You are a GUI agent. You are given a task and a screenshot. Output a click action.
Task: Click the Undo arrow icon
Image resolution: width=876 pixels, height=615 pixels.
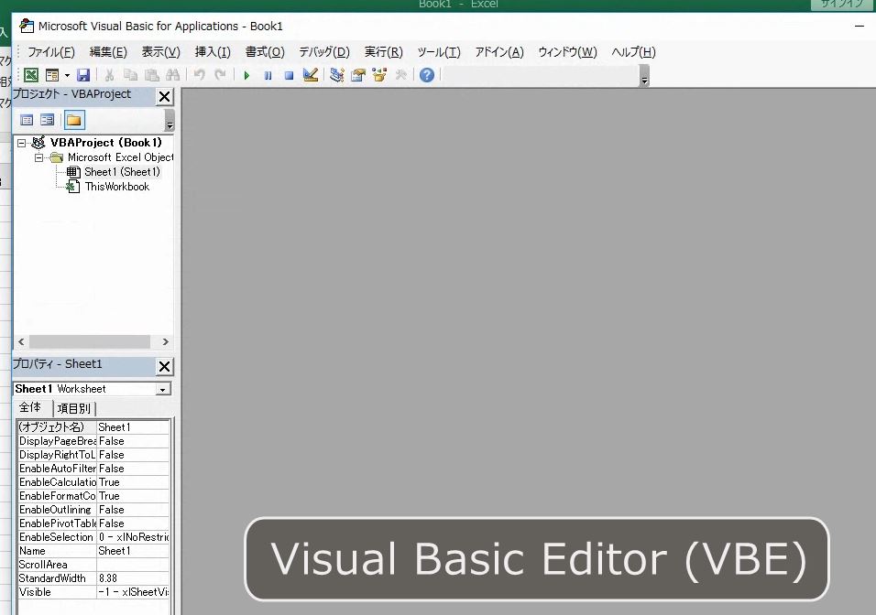(x=200, y=75)
